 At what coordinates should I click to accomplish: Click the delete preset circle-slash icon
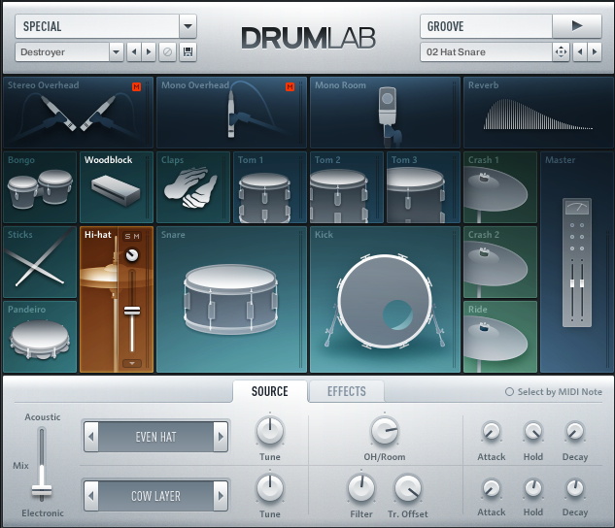pos(167,51)
